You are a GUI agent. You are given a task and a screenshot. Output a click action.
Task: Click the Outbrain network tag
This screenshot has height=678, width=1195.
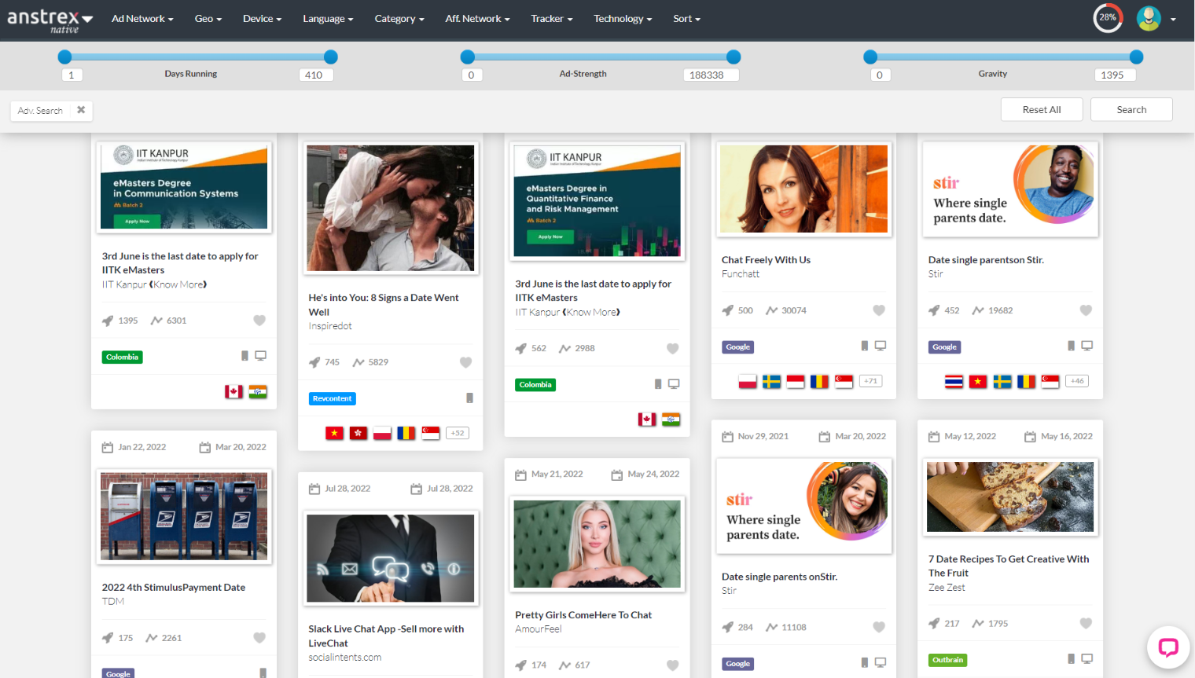coord(947,661)
